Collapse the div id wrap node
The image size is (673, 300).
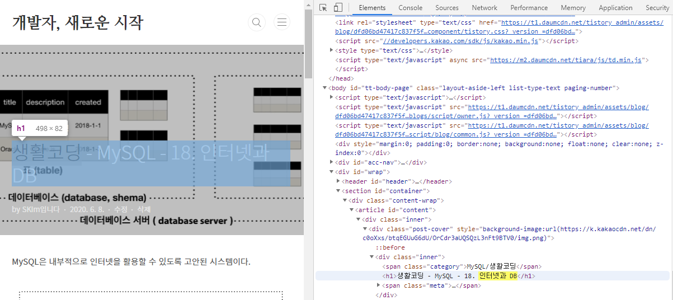pos(331,172)
